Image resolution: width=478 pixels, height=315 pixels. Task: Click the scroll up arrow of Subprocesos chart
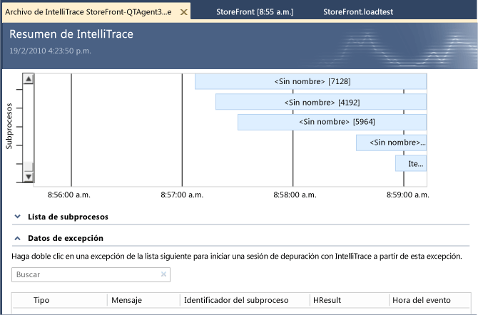click(x=29, y=79)
